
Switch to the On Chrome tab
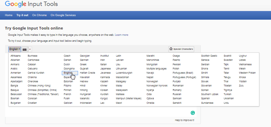coord(39,15)
